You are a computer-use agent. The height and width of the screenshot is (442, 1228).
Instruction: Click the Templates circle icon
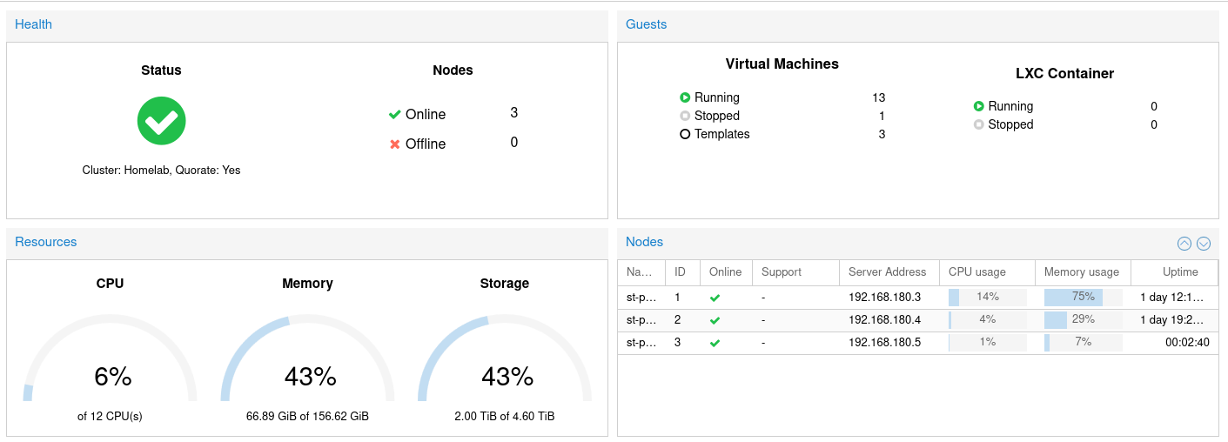685,135
